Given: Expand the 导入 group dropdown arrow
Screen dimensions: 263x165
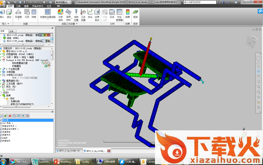Looking at the screenshot, I should click(x=8, y=24).
